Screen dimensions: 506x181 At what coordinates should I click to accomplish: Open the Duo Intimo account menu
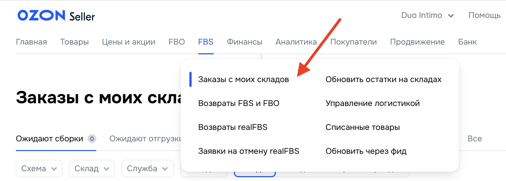tap(422, 15)
